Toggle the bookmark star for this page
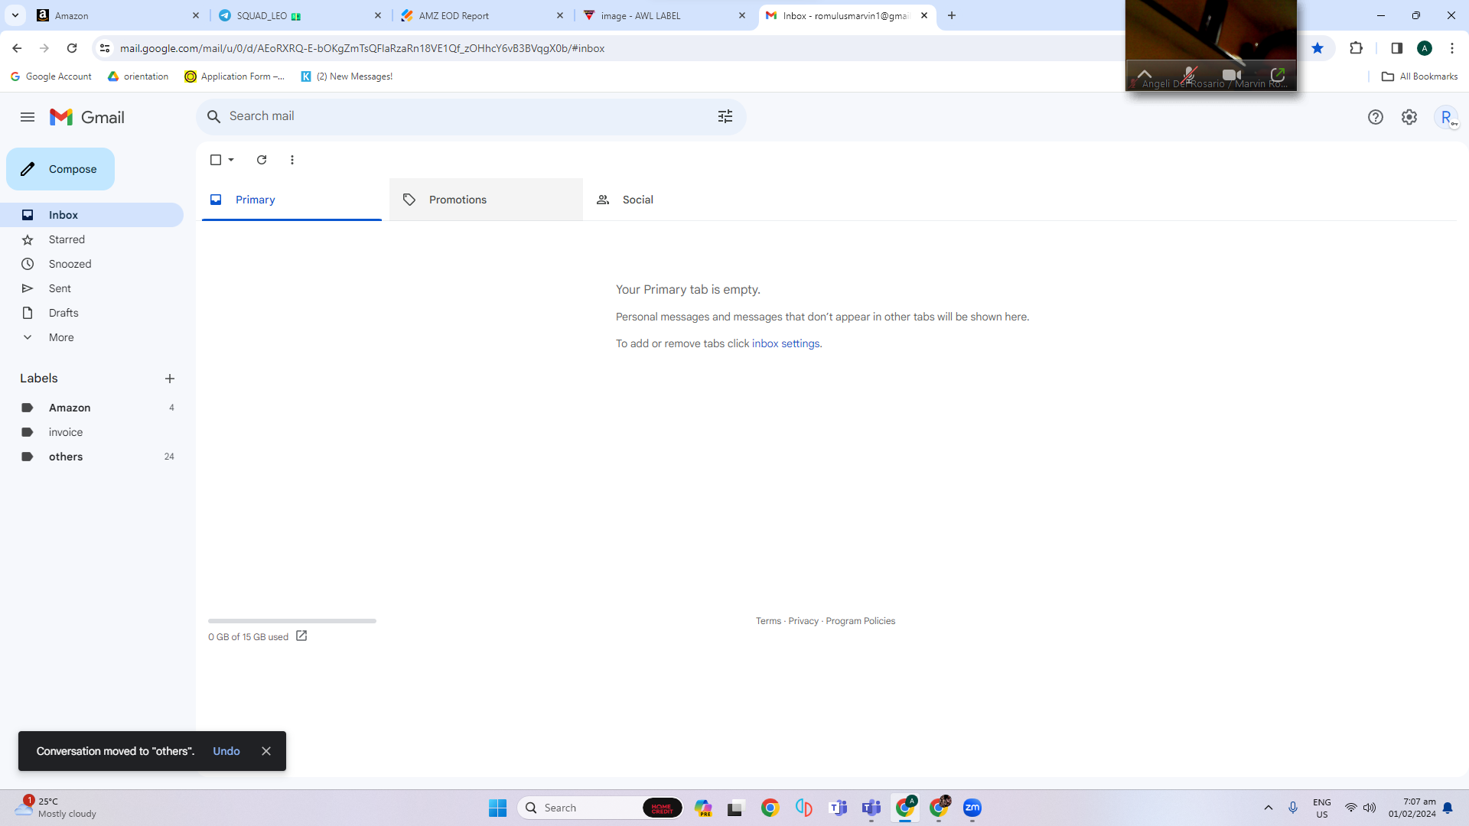The width and height of the screenshot is (1469, 826). point(1318,48)
